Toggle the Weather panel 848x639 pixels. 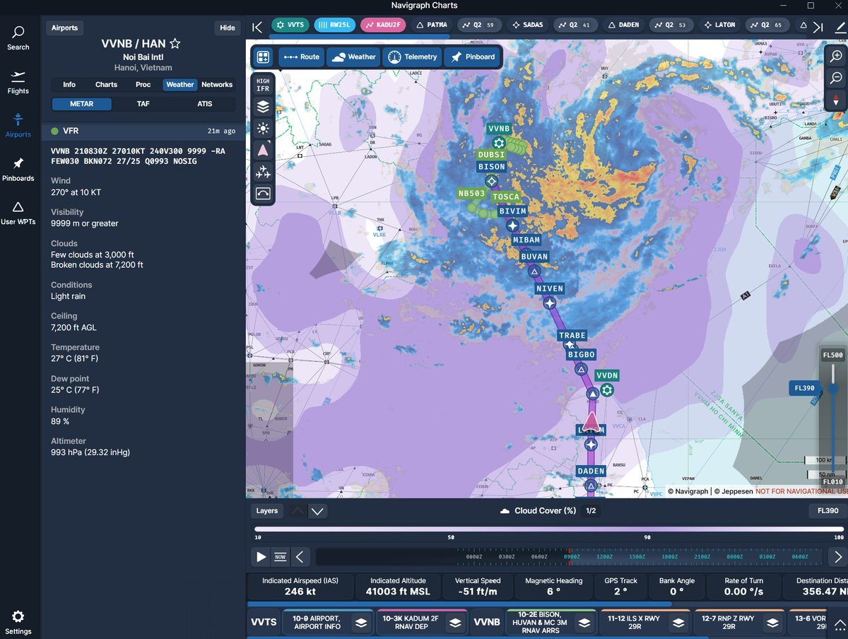click(353, 57)
